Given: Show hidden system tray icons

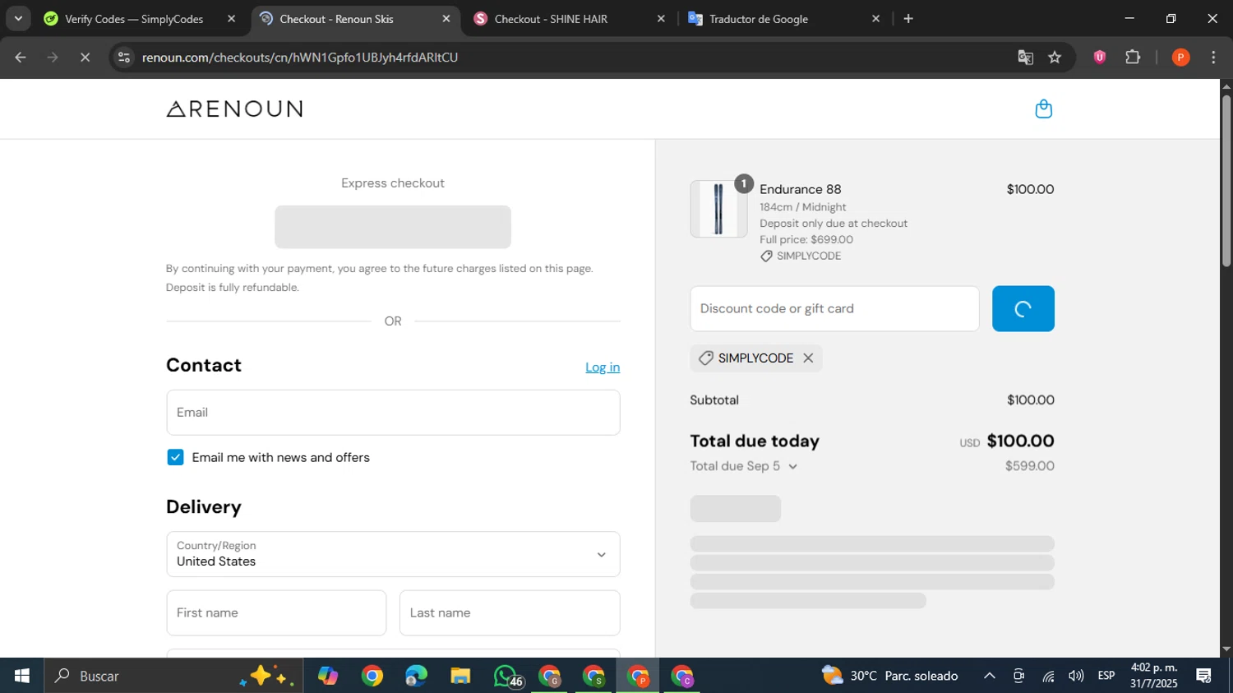Looking at the screenshot, I should click(990, 676).
